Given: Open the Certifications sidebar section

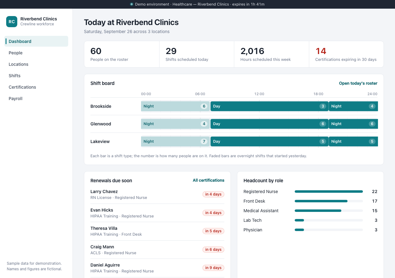Looking at the screenshot, I should pos(36,87).
